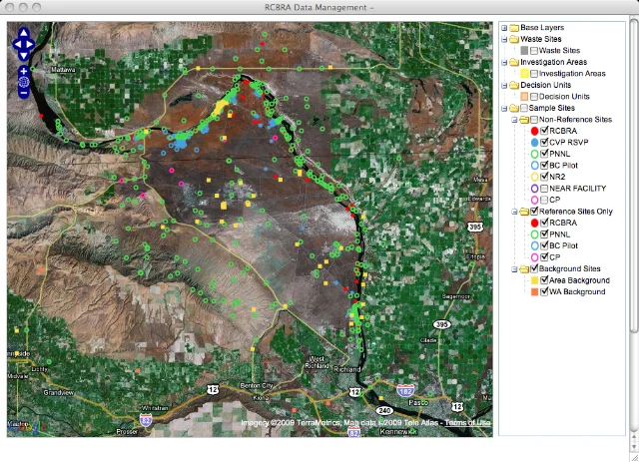The image size is (639, 462).
Task: Click pink CP circle under Reference Sites Only
Action: [535, 257]
